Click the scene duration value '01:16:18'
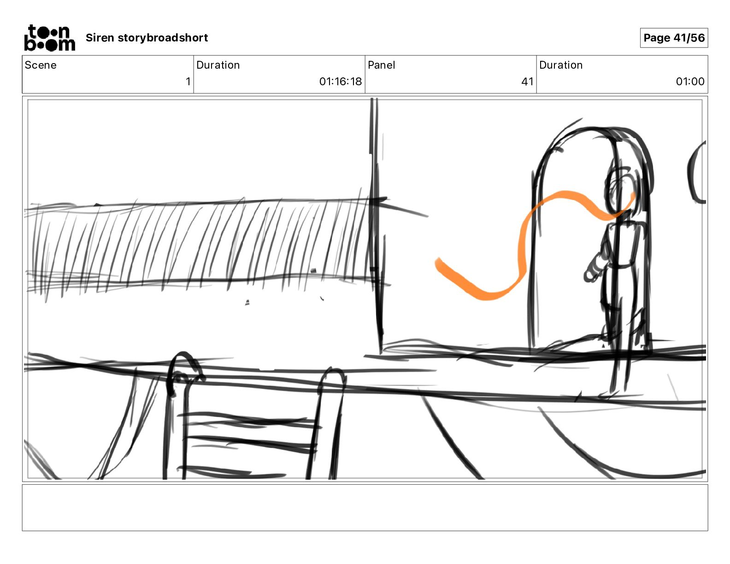The height and width of the screenshot is (564, 730). (341, 82)
